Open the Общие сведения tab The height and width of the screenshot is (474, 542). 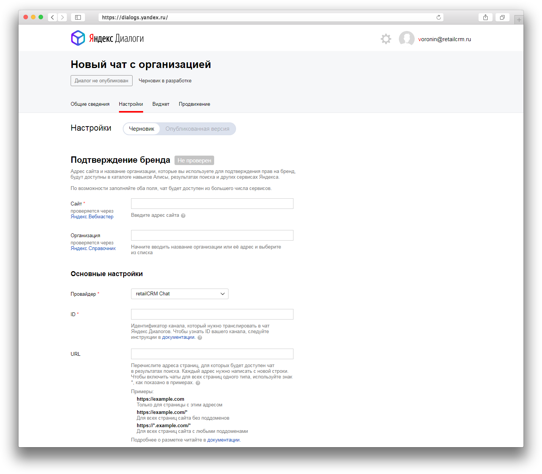pos(90,104)
